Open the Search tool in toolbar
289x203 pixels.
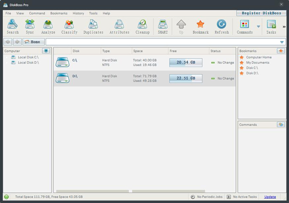point(13,27)
